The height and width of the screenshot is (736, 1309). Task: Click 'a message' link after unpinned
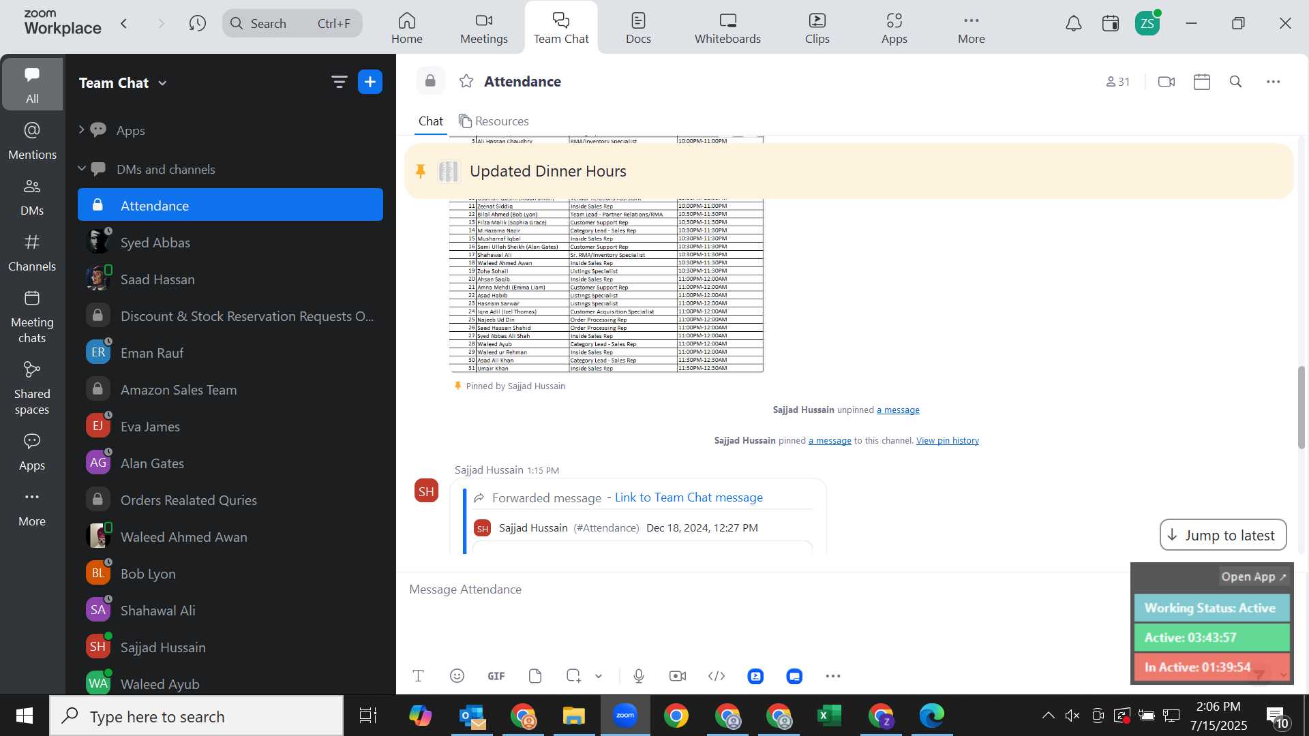(x=898, y=410)
